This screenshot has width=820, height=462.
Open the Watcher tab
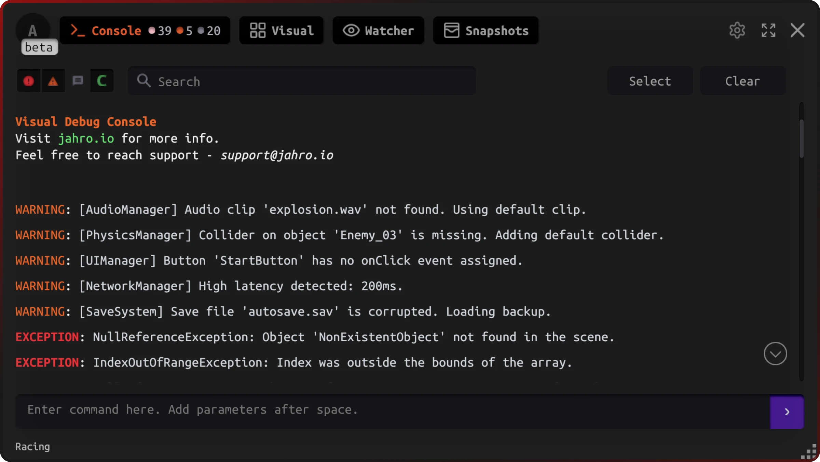(378, 30)
